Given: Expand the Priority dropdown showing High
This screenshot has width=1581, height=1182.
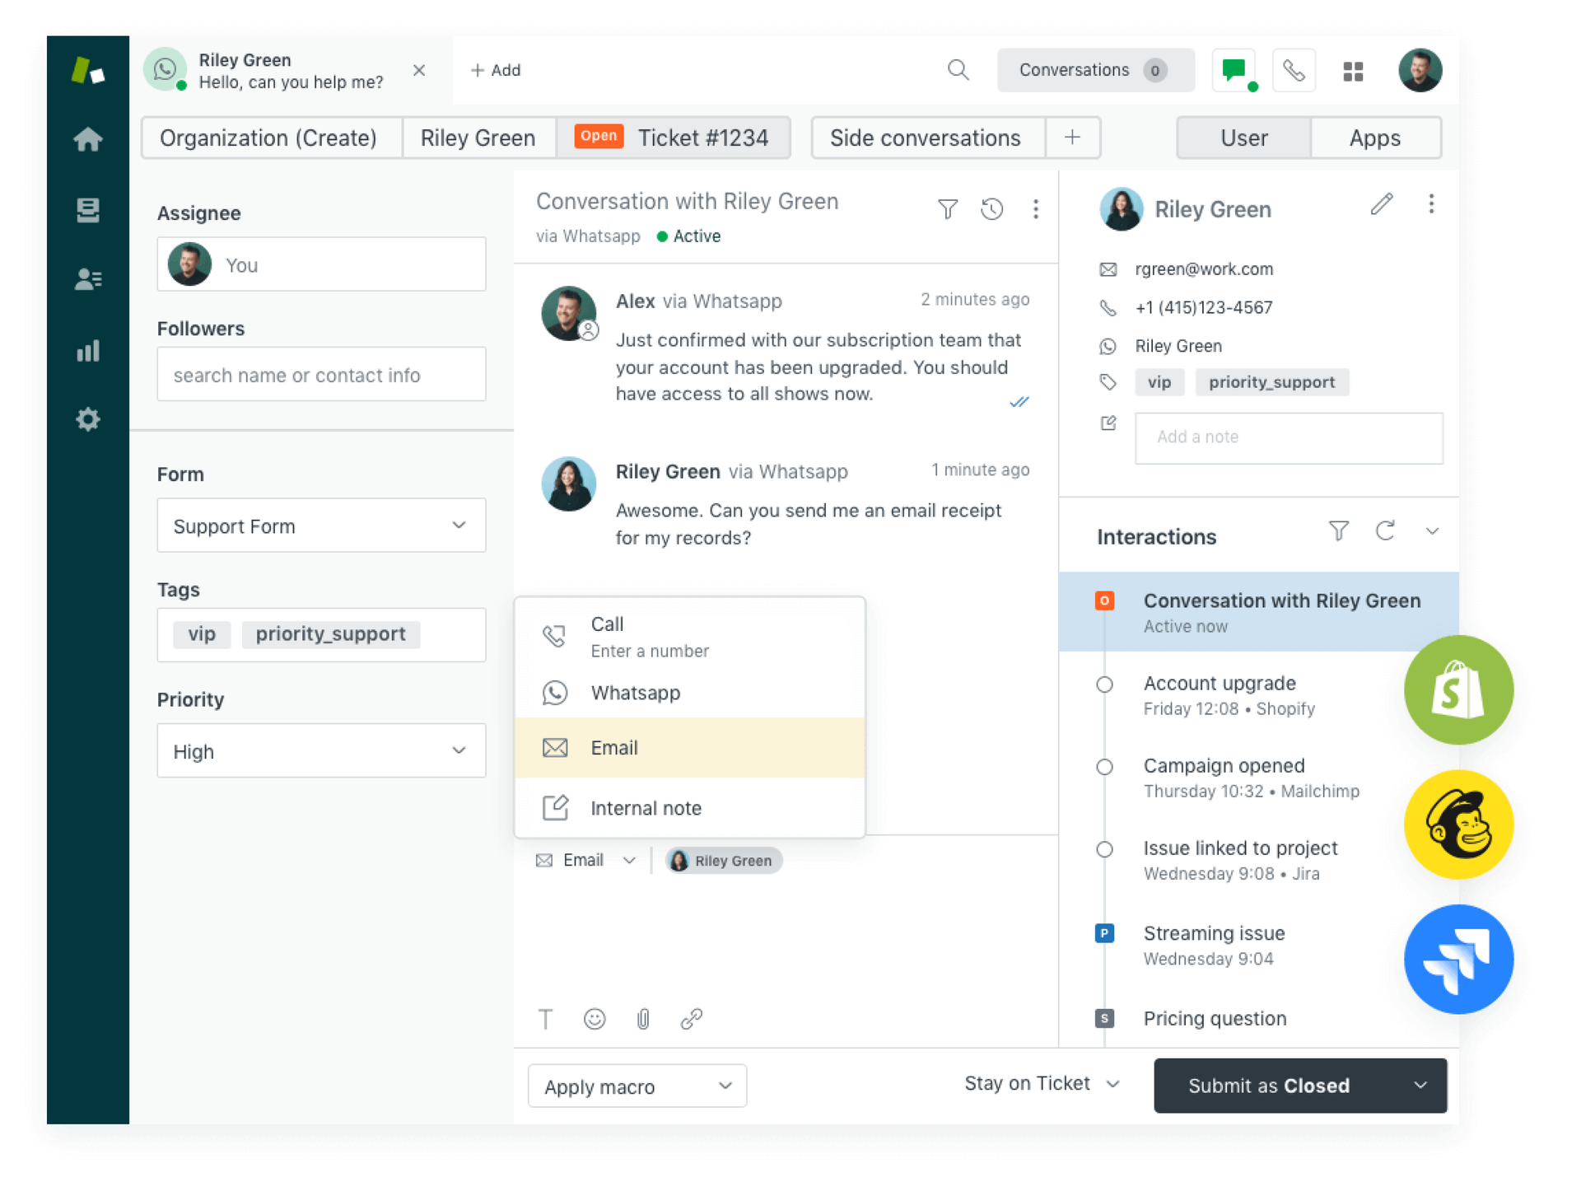Looking at the screenshot, I should pyautogui.click(x=321, y=750).
